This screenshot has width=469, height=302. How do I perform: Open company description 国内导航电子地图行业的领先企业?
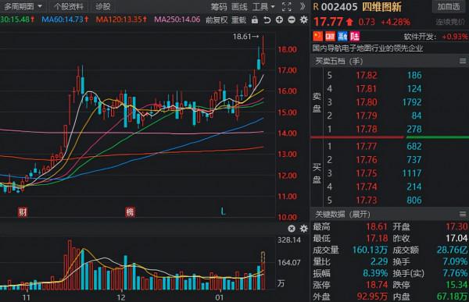[x=367, y=48]
